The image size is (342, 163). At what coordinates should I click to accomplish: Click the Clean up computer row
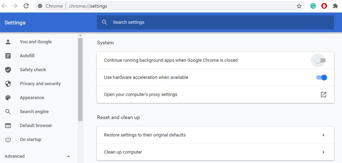coord(215,152)
